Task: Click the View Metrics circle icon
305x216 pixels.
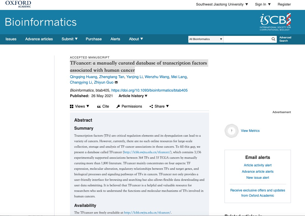Action: [x=231, y=131]
